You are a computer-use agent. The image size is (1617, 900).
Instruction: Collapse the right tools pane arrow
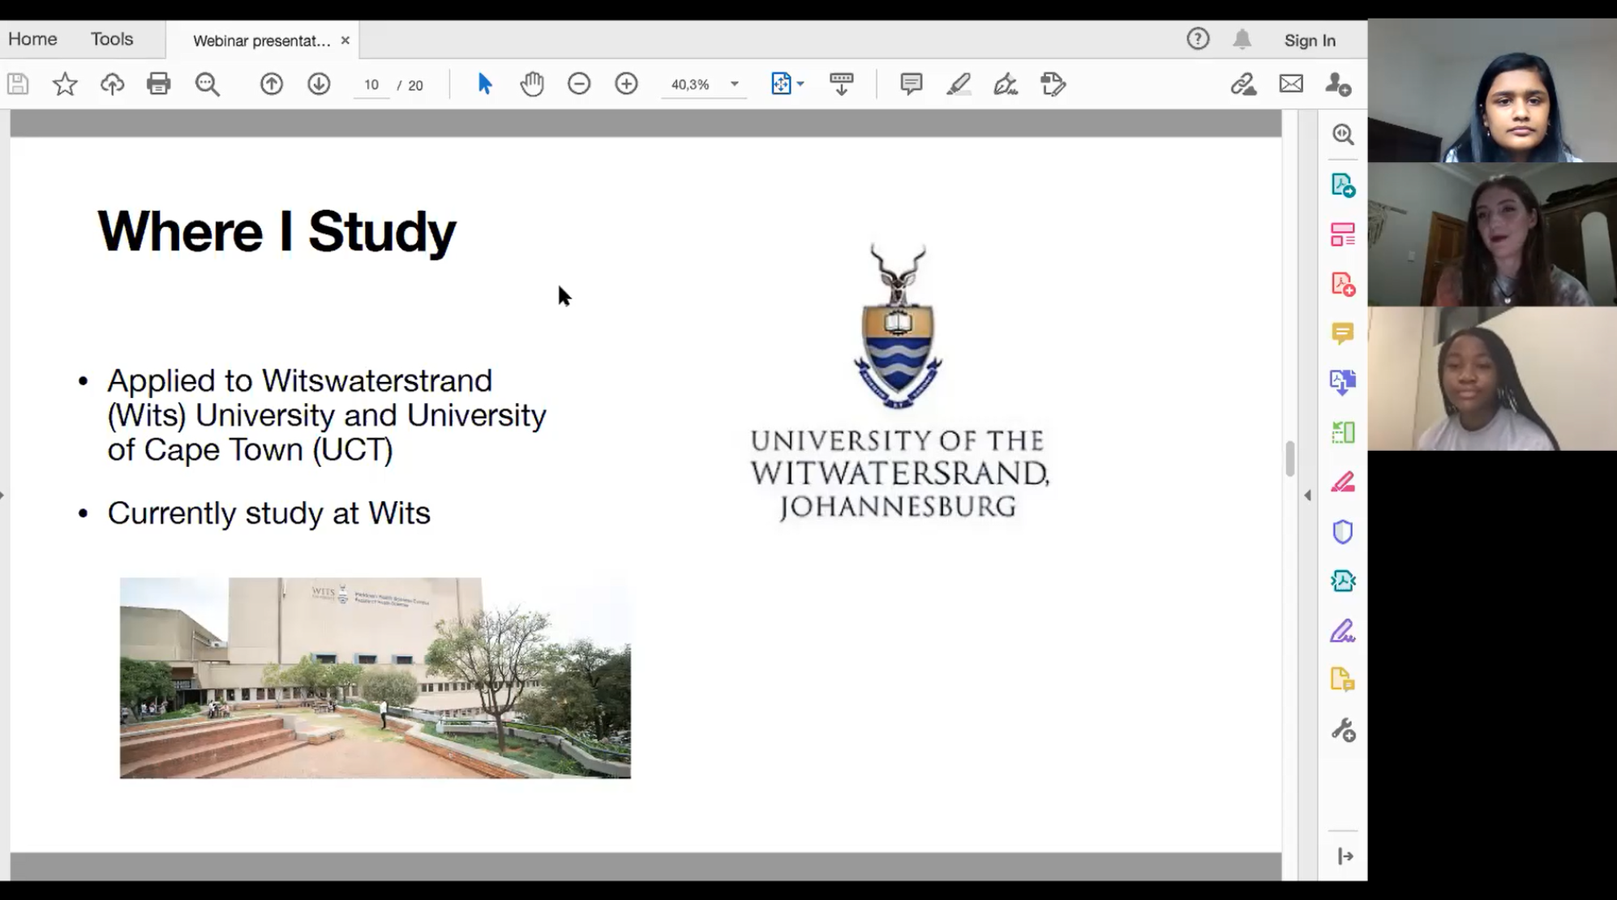(1307, 495)
